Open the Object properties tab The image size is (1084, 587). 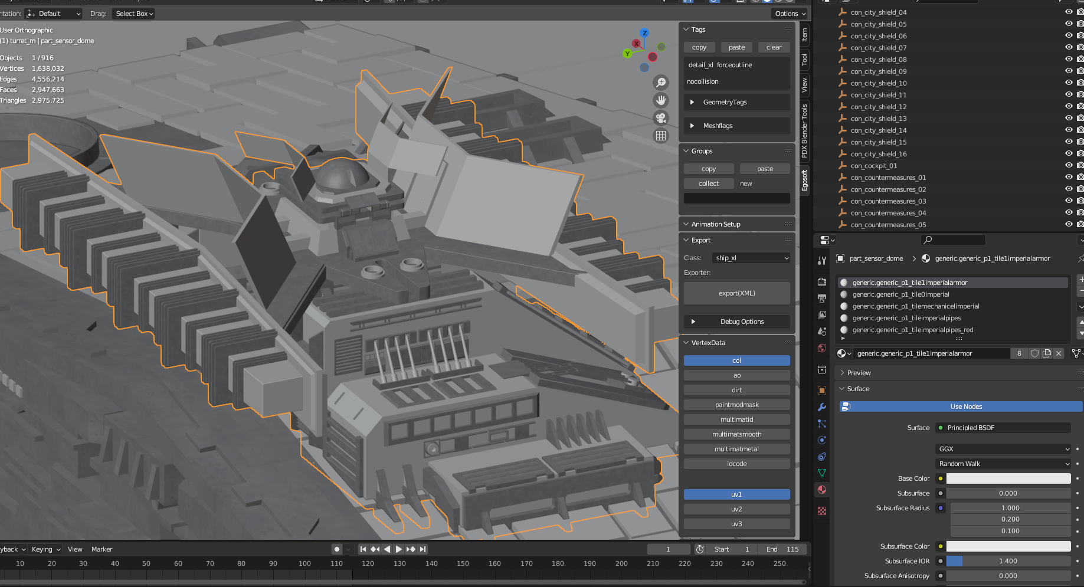point(821,390)
